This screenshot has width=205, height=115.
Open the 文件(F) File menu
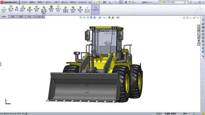pos(24,2)
